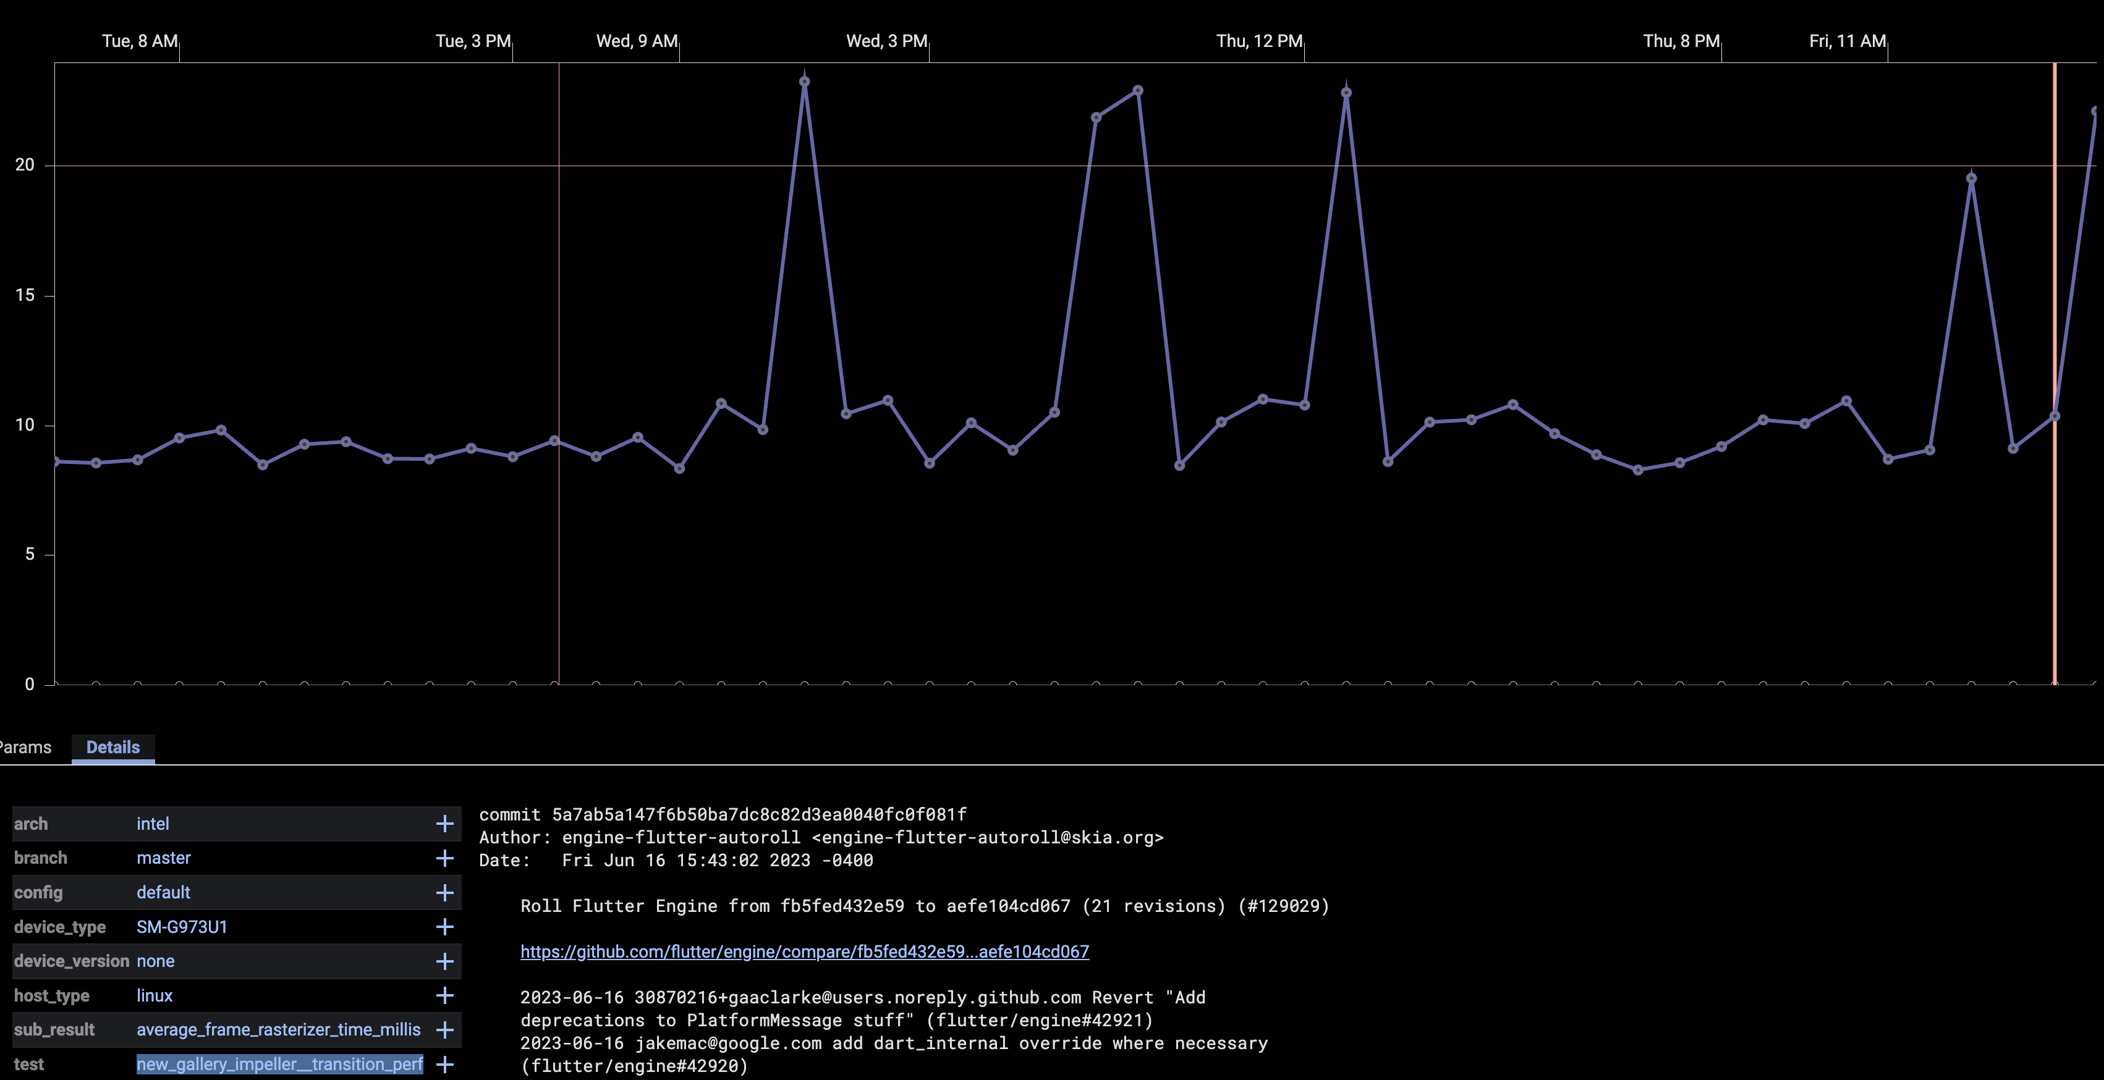
Task: Click plus icon beside new_gallery_impeller__transition_perf
Action: (x=444, y=1065)
